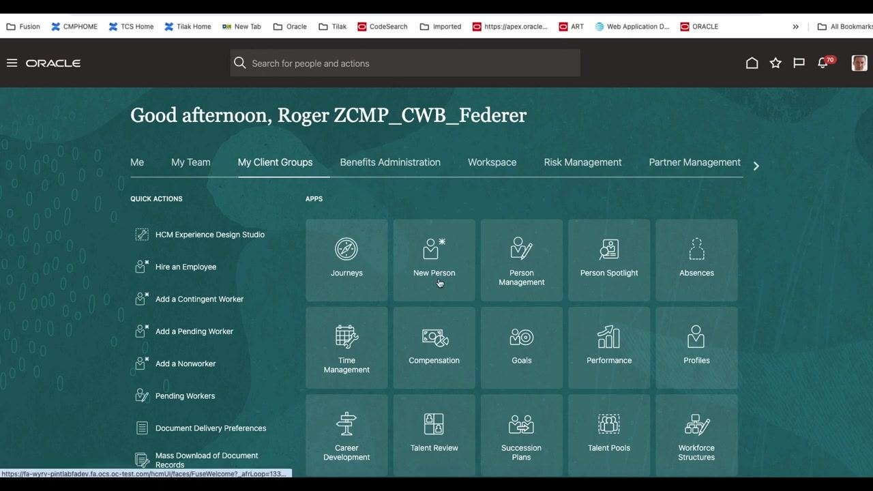Viewport: 873px width, 491px height.
Task: Click the Oracle logo
Action: point(53,63)
